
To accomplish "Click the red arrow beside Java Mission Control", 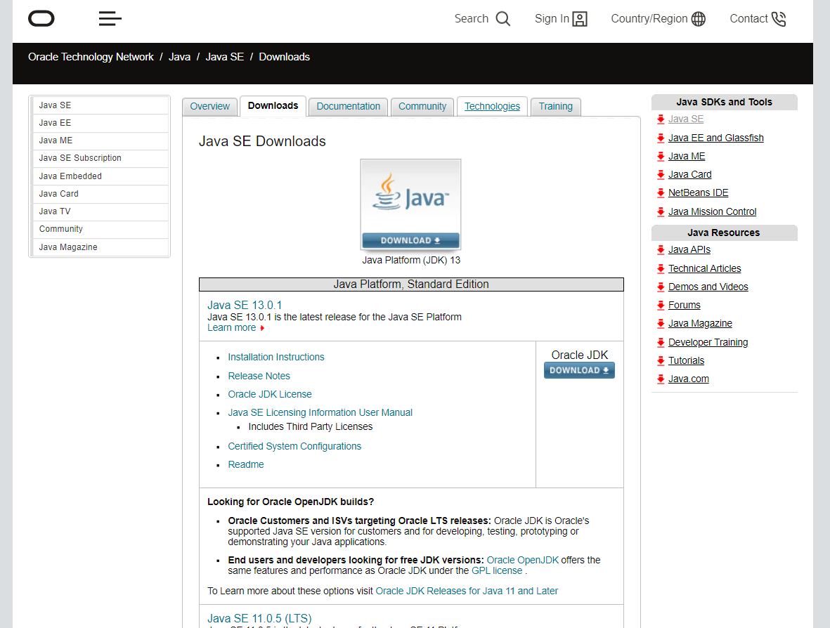I will tap(661, 211).
